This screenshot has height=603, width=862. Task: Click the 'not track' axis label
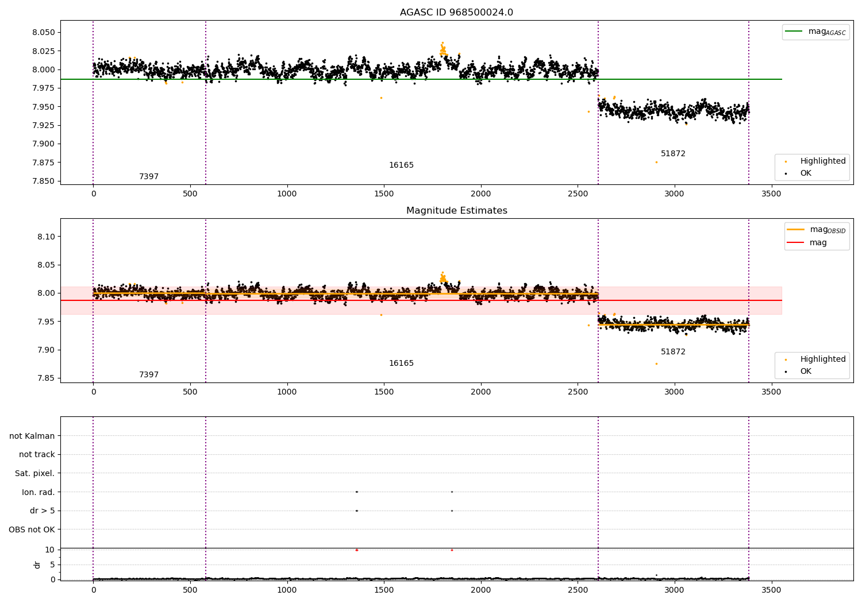pos(37,455)
